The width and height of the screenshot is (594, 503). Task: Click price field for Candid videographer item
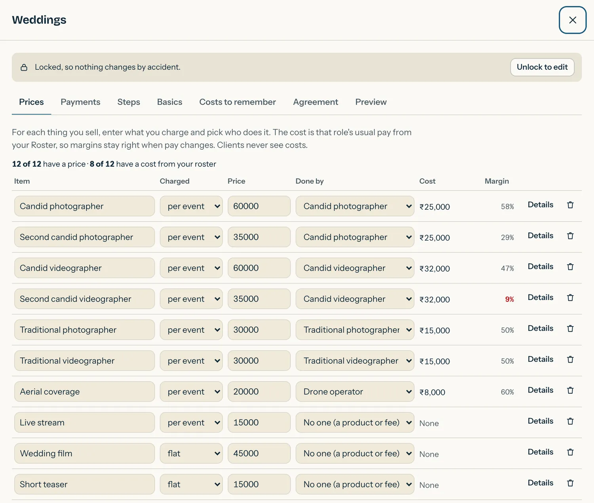[259, 268]
